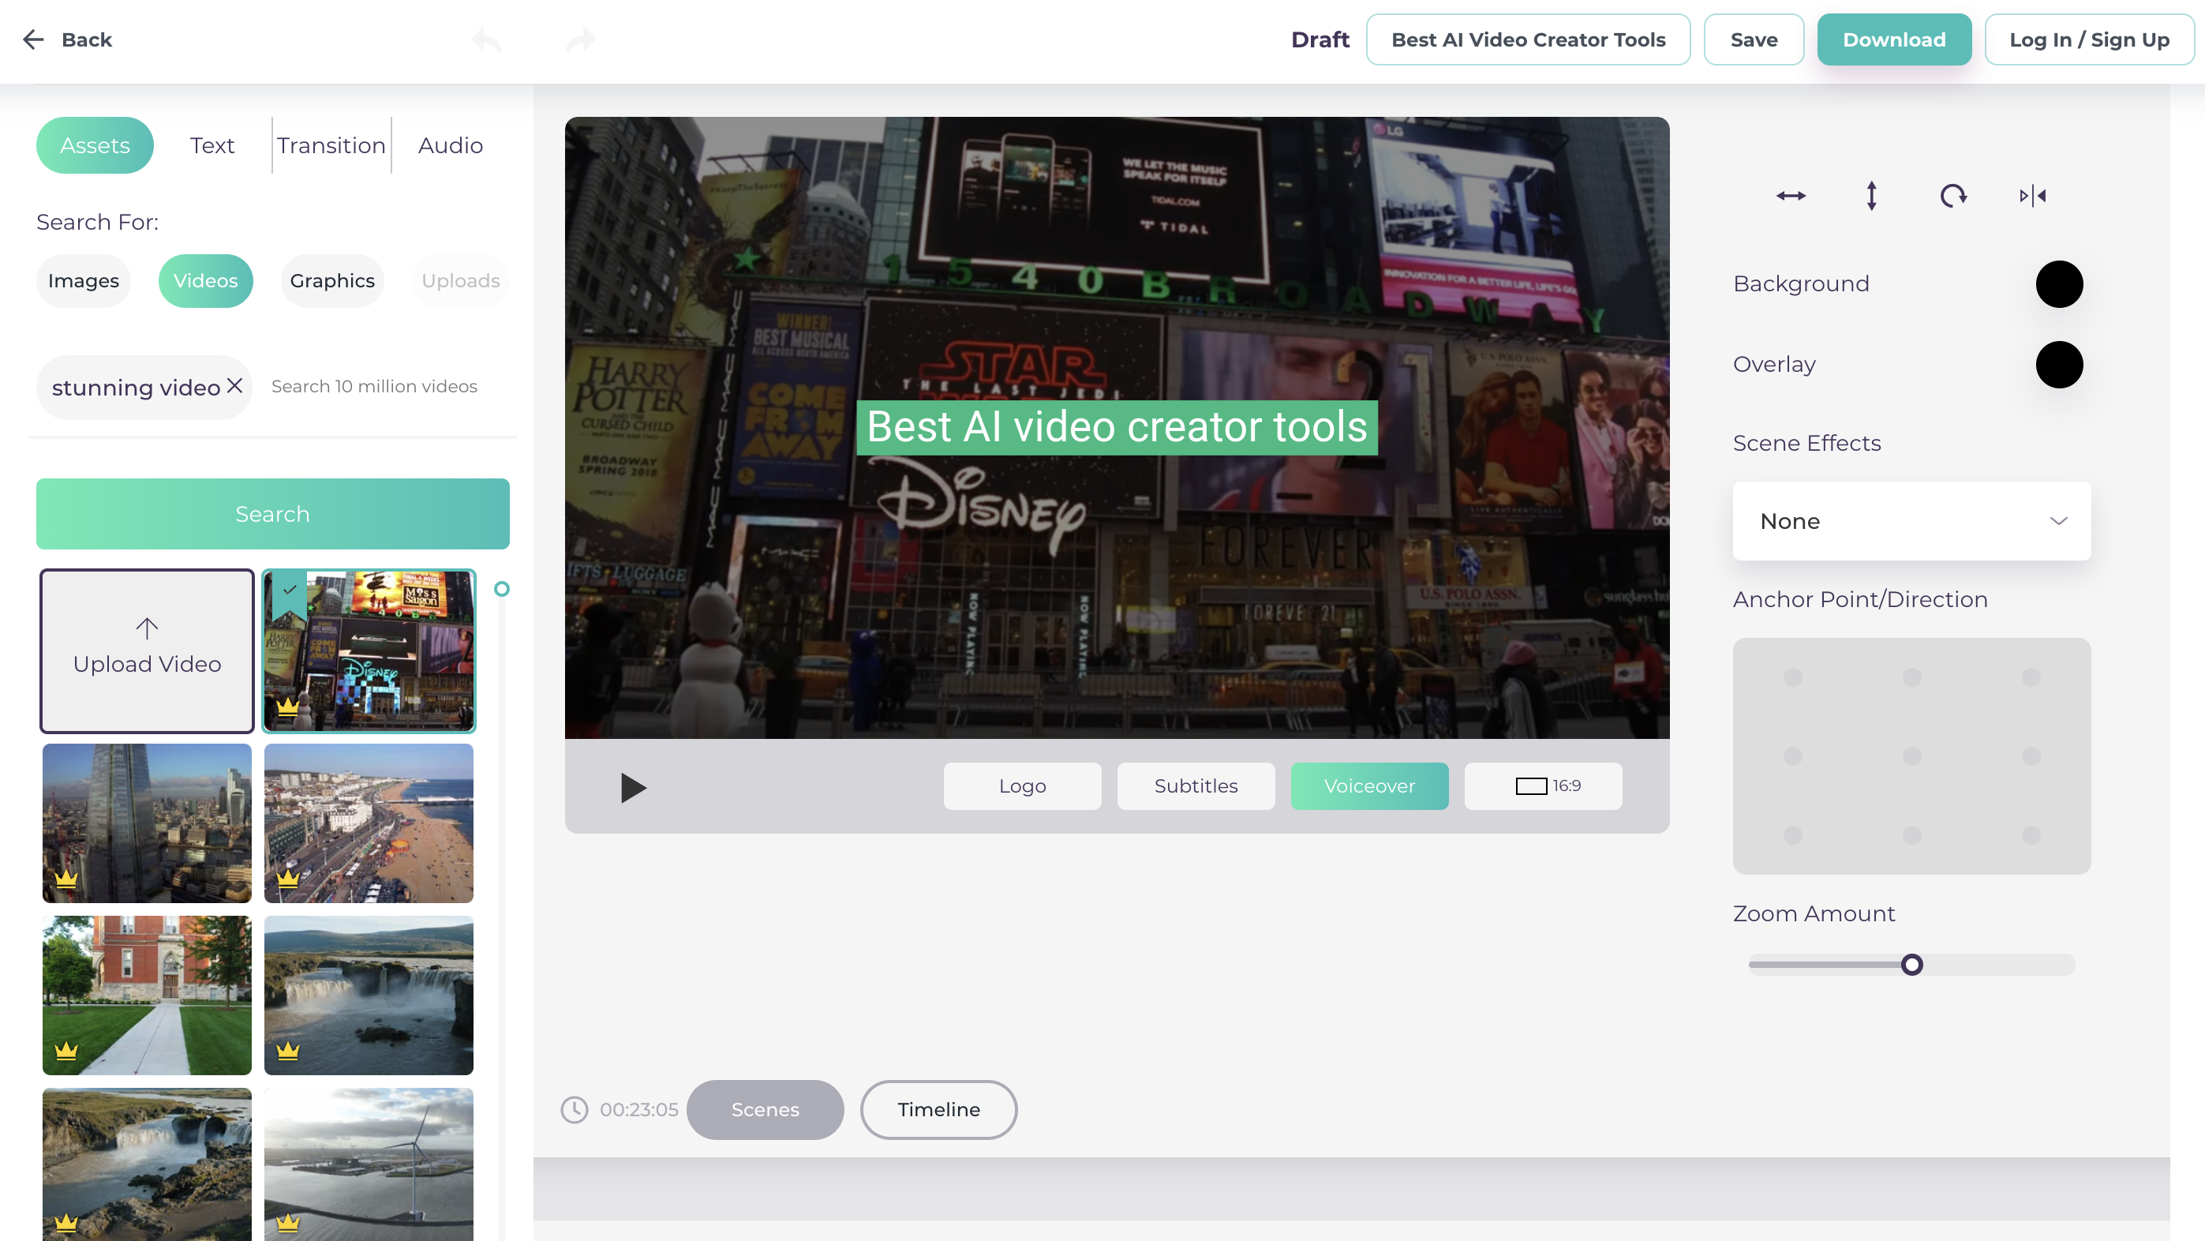The image size is (2205, 1241).
Task: Expand the Scene Effects dropdown
Action: click(x=1911, y=519)
